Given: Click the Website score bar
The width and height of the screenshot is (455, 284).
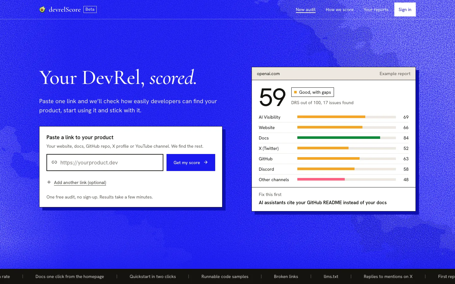Looking at the screenshot, I should click(347, 127).
